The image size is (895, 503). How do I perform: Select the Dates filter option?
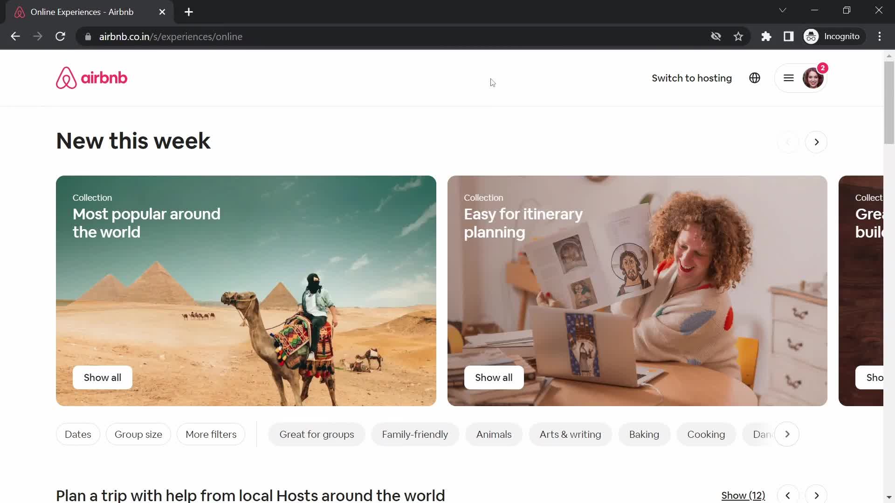point(78,434)
